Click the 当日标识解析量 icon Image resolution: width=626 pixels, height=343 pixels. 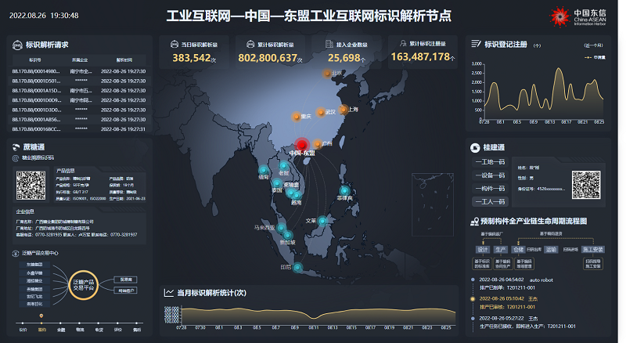(x=174, y=45)
